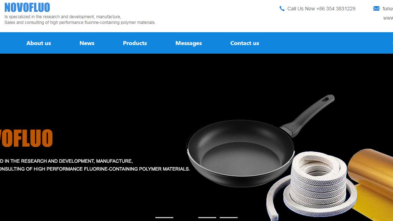
Task: Click the partially visible email address text
Action: tap(388, 9)
